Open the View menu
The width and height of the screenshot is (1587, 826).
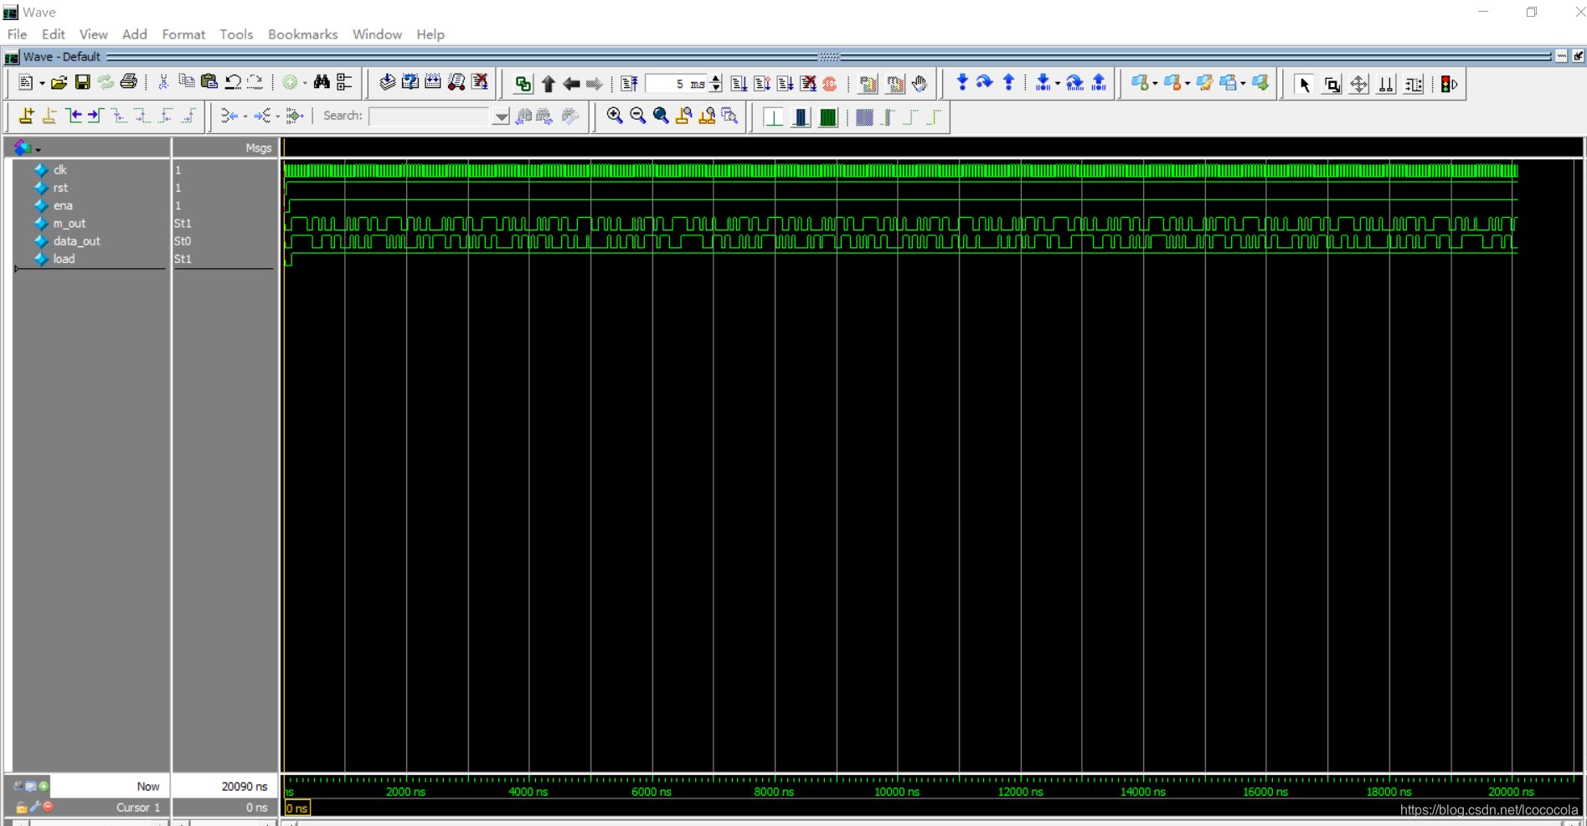[x=94, y=34]
